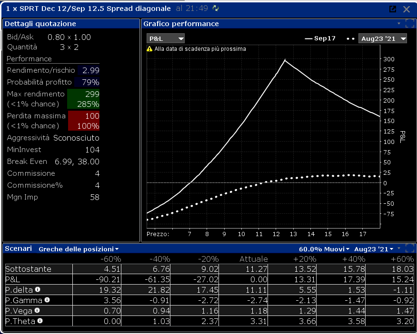Open the Aug23 '21 date dropdown in the chart
Viewport: 417px width, 334px height.
(382, 39)
